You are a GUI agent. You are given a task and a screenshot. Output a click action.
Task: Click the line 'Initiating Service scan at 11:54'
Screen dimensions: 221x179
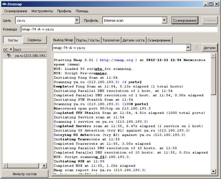pos(89,117)
